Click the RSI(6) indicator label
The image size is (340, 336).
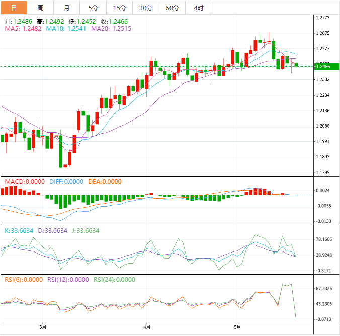point(24,280)
